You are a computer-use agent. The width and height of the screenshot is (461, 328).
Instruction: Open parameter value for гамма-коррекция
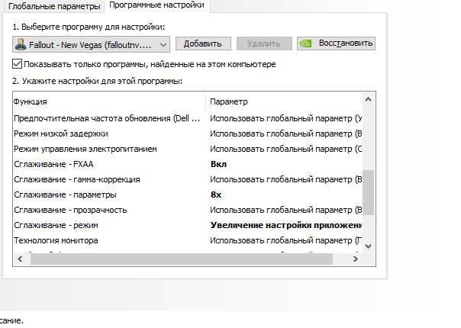[x=285, y=179]
